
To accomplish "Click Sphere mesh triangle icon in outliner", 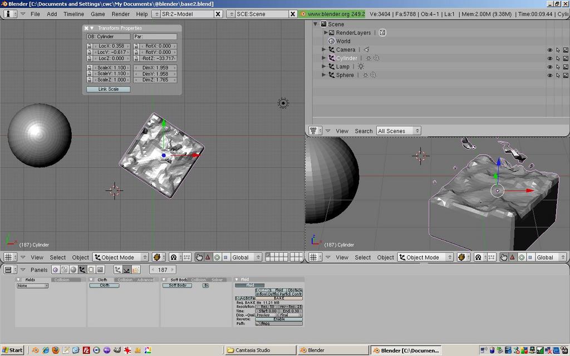I will (365, 75).
